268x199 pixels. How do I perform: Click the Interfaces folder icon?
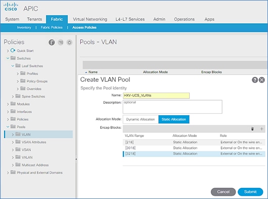tap(13, 111)
